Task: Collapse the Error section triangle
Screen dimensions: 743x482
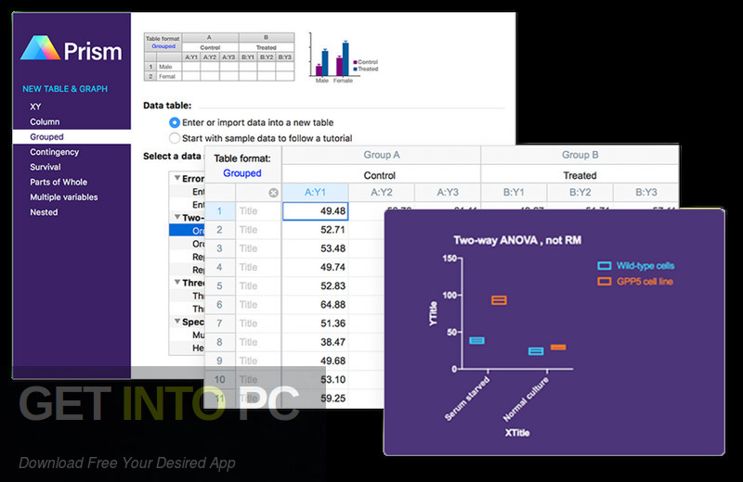Action: (x=176, y=178)
